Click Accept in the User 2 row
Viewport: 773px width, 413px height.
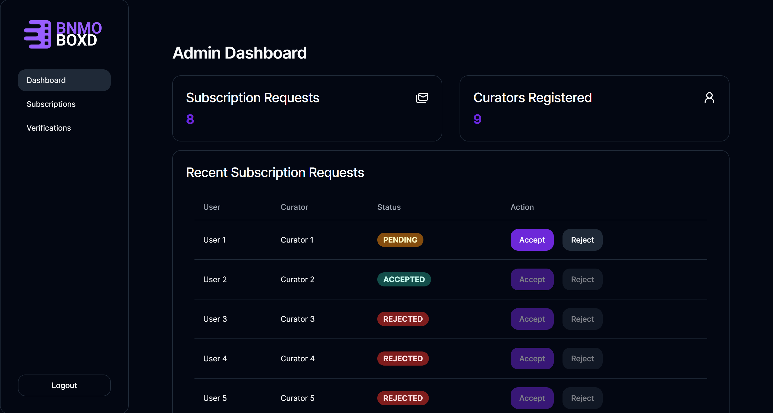click(532, 279)
